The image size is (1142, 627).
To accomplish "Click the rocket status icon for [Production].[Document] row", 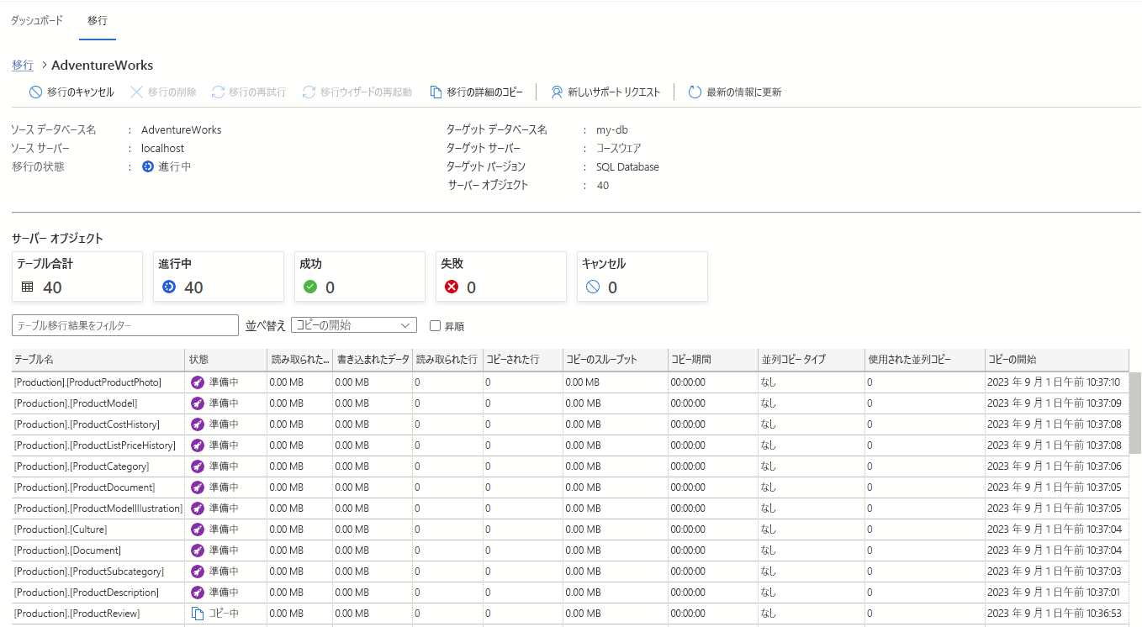I will (x=198, y=551).
